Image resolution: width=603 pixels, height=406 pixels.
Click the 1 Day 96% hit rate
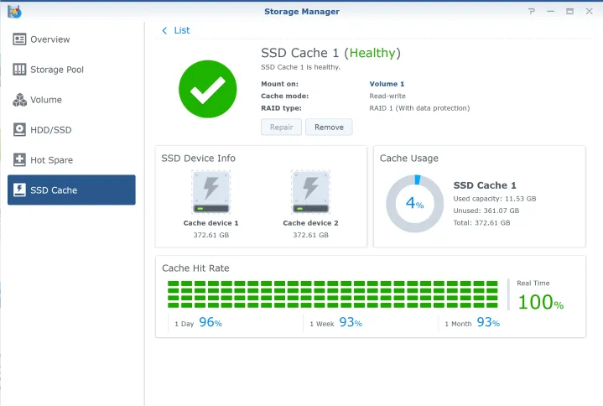coord(198,323)
